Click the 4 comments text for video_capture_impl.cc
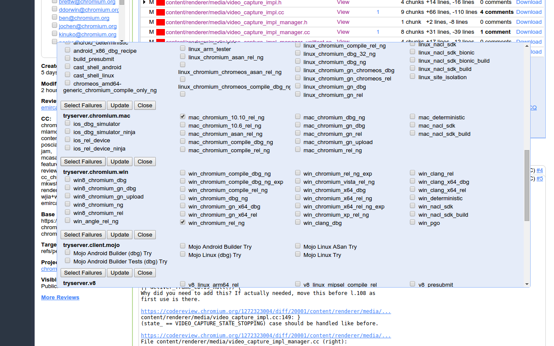Screen dimensions: 554x346 click(497, 12)
